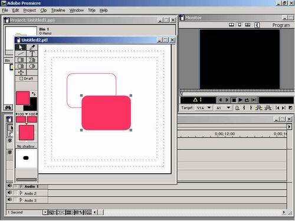Click dual view icon in Monitor window
Image resolution: width=295 pixels, height=221 pixels.
point(231,25)
